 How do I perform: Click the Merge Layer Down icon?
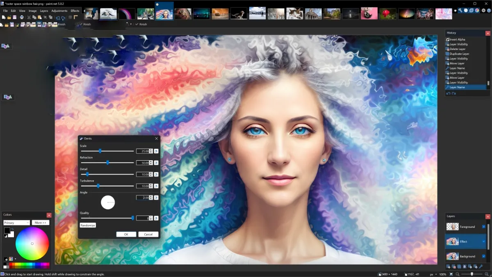coord(465,266)
